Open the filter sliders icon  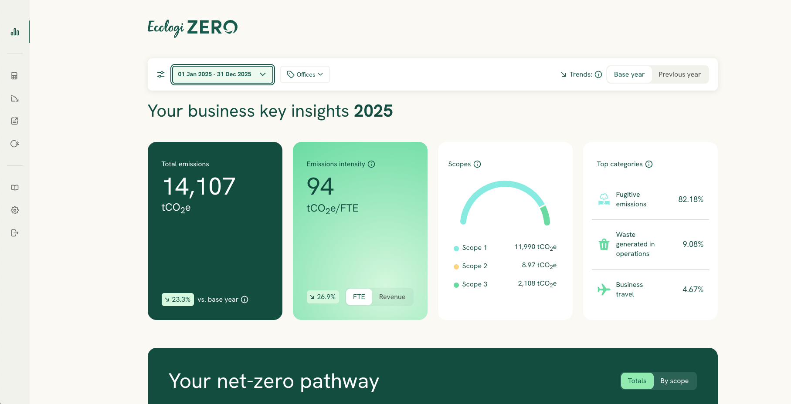[x=161, y=74]
